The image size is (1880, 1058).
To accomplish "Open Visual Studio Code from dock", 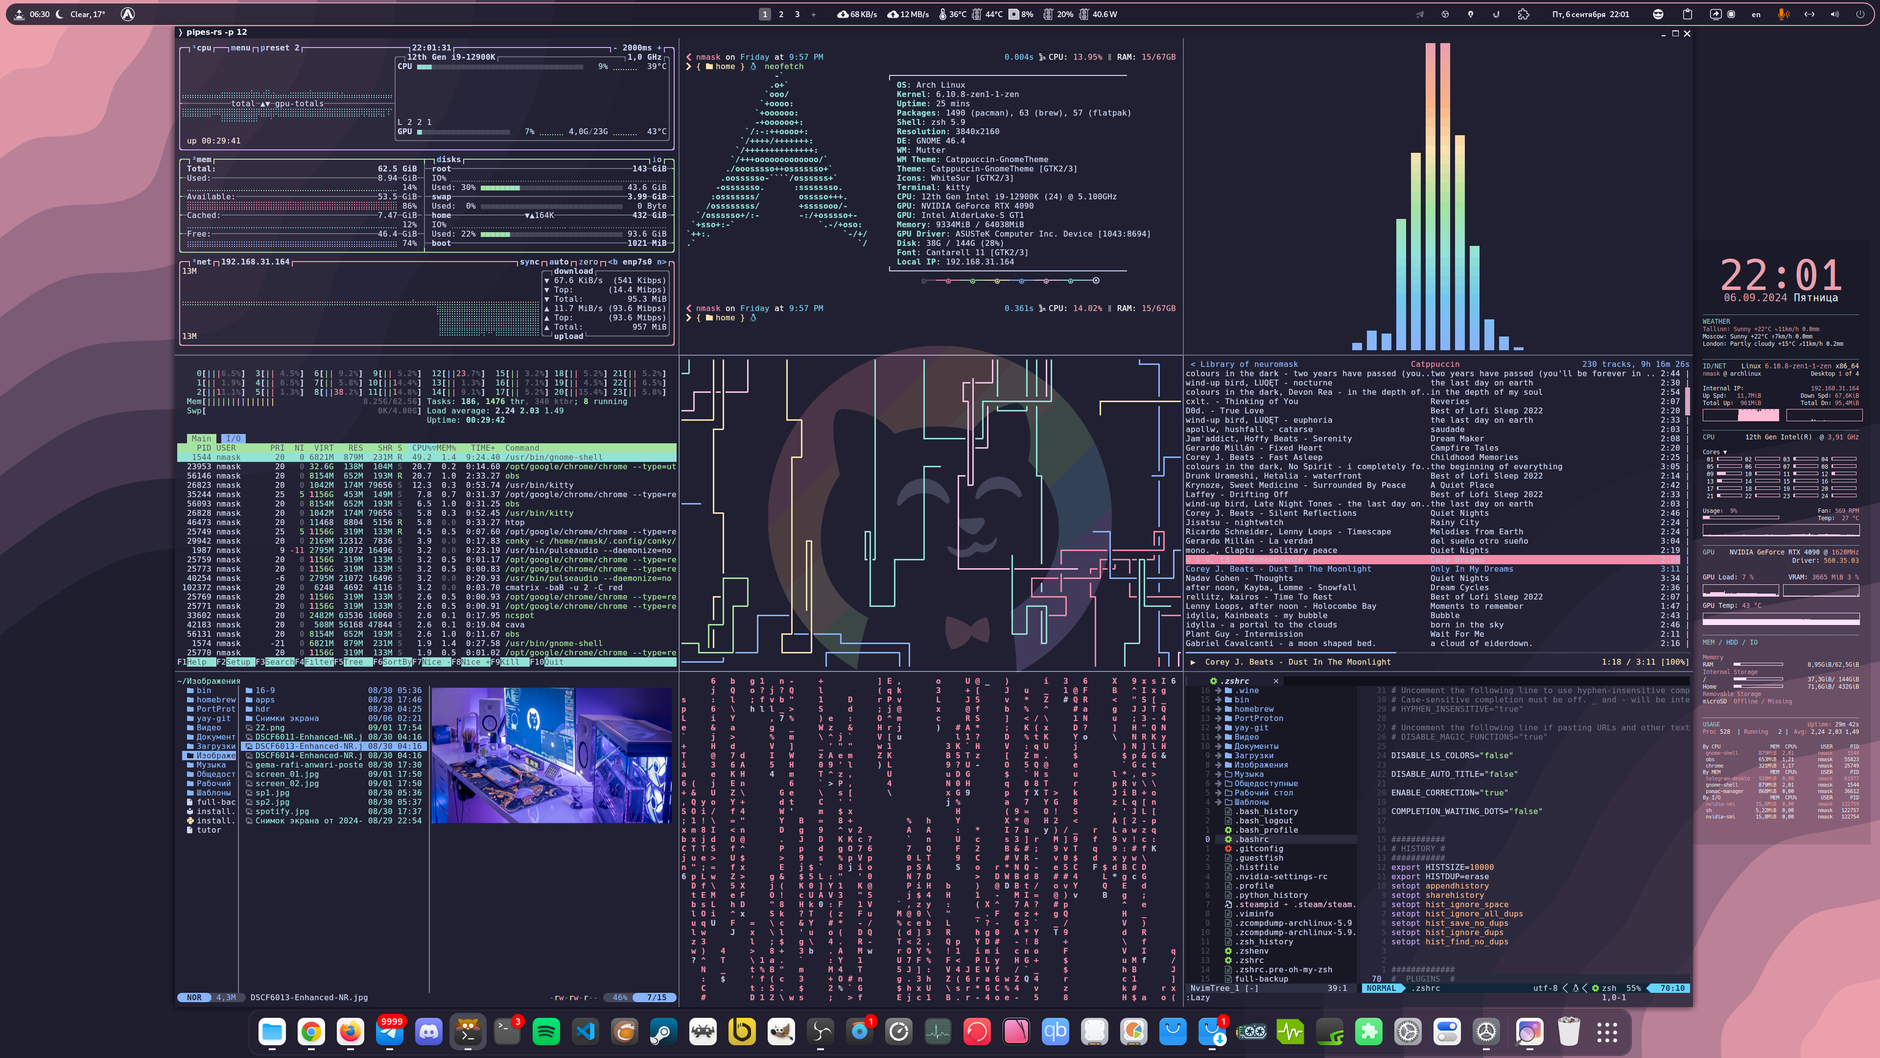I will 586,1031.
